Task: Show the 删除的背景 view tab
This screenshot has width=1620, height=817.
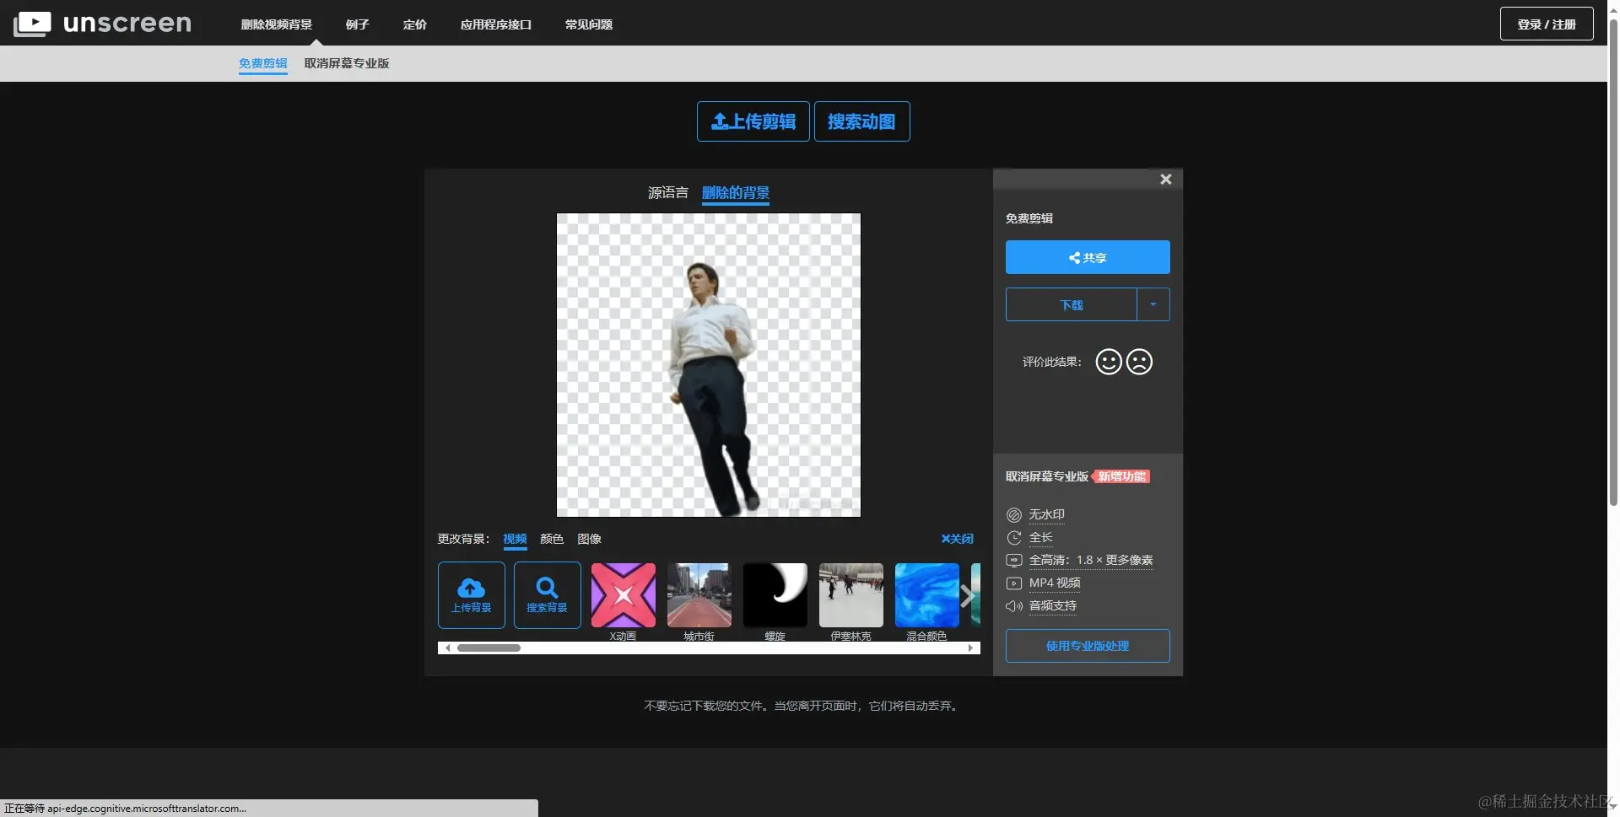Action: point(735,193)
